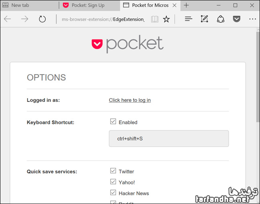Minimize the Edge browser window
Viewport: 260px width, 204px height.
[219, 5]
